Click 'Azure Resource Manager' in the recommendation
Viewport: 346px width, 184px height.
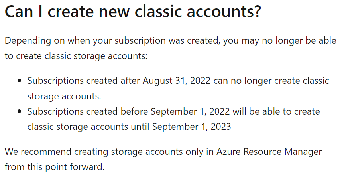point(269,152)
